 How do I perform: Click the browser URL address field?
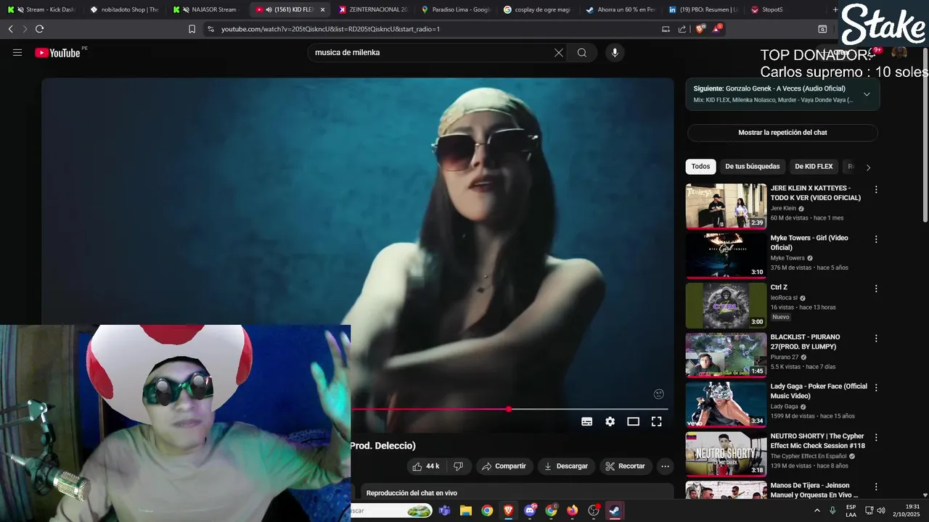[435, 29]
